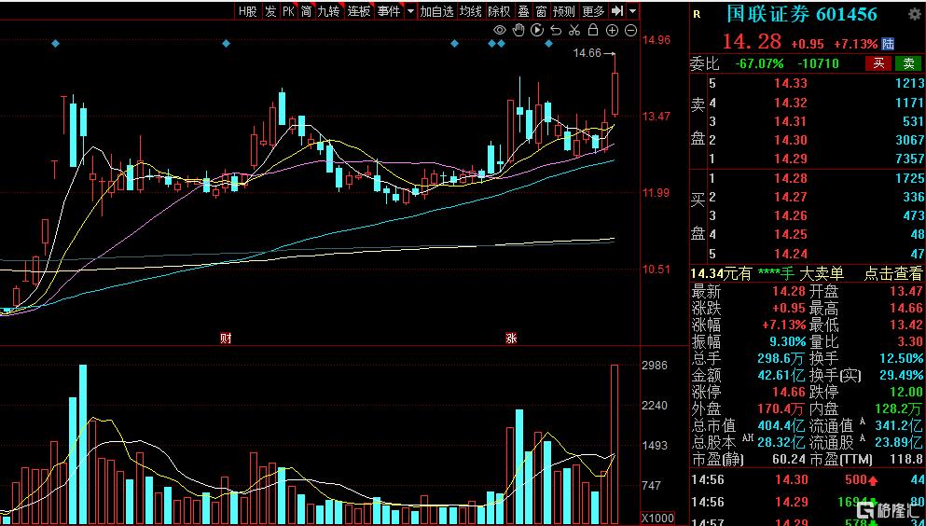Click the 叠 overlay button
Image resolution: width=926 pixels, height=526 pixels.
click(523, 10)
